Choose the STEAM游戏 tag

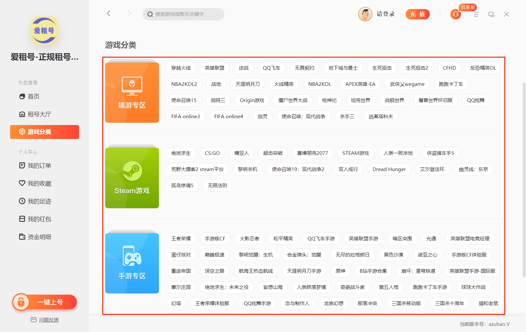[x=356, y=153]
